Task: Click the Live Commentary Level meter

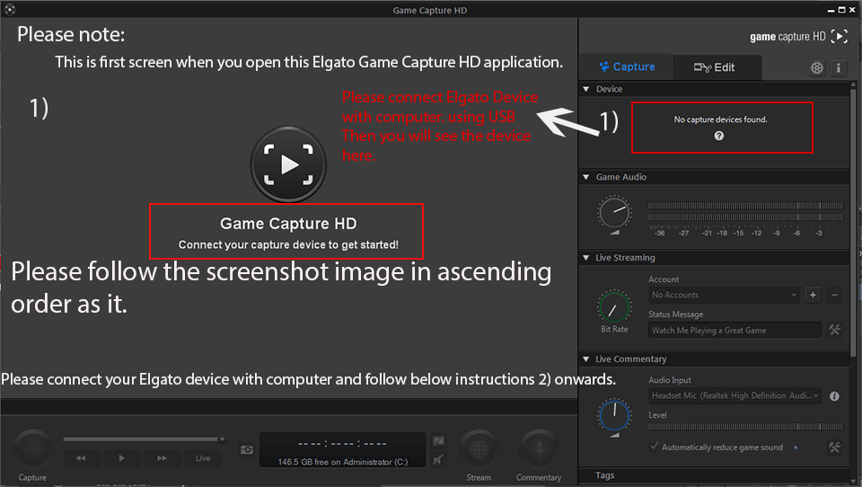Action: point(745,427)
